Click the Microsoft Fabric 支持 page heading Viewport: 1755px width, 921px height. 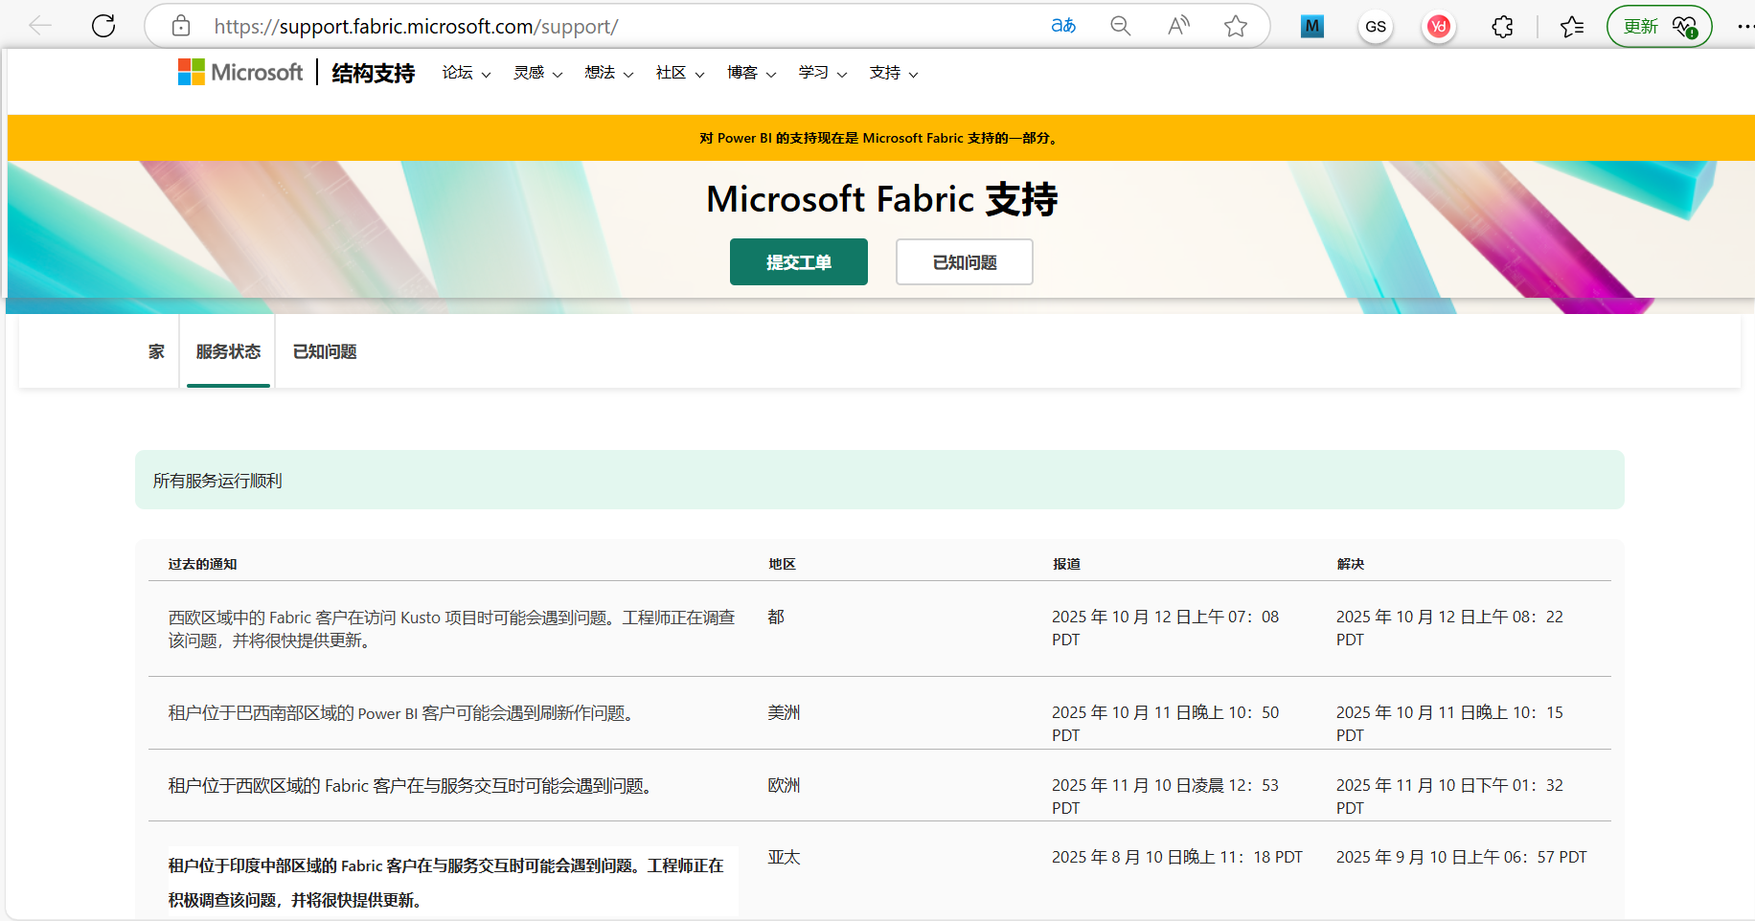click(882, 199)
